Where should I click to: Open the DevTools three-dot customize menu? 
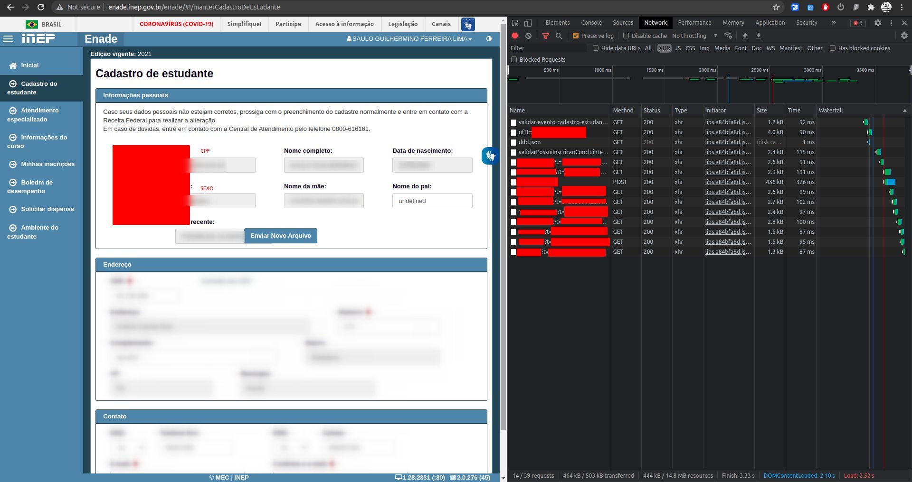[891, 23]
